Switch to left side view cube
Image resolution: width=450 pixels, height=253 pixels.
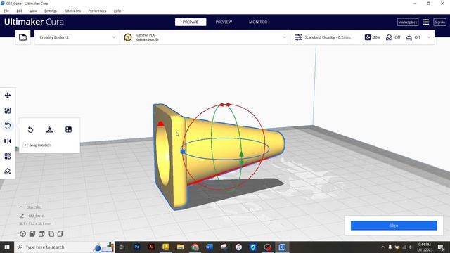point(51,234)
